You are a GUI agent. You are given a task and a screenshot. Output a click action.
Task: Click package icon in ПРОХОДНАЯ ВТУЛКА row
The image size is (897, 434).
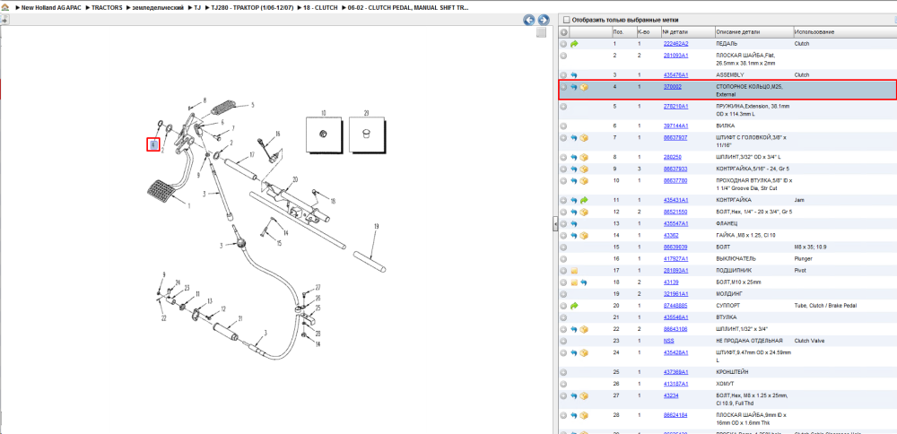(x=584, y=181)
